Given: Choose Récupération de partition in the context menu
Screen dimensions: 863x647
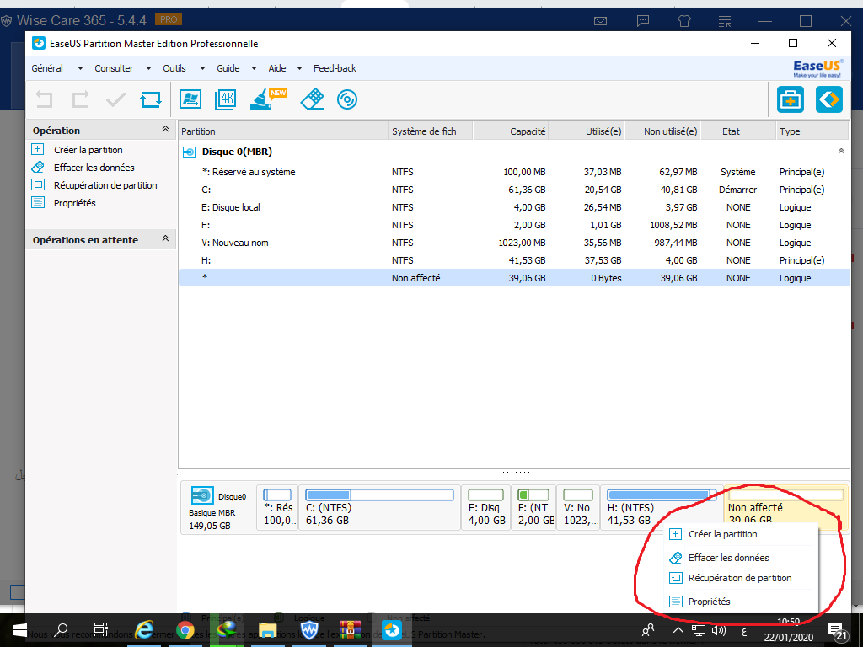Looking at the screenshot, I should coord(741,578).
